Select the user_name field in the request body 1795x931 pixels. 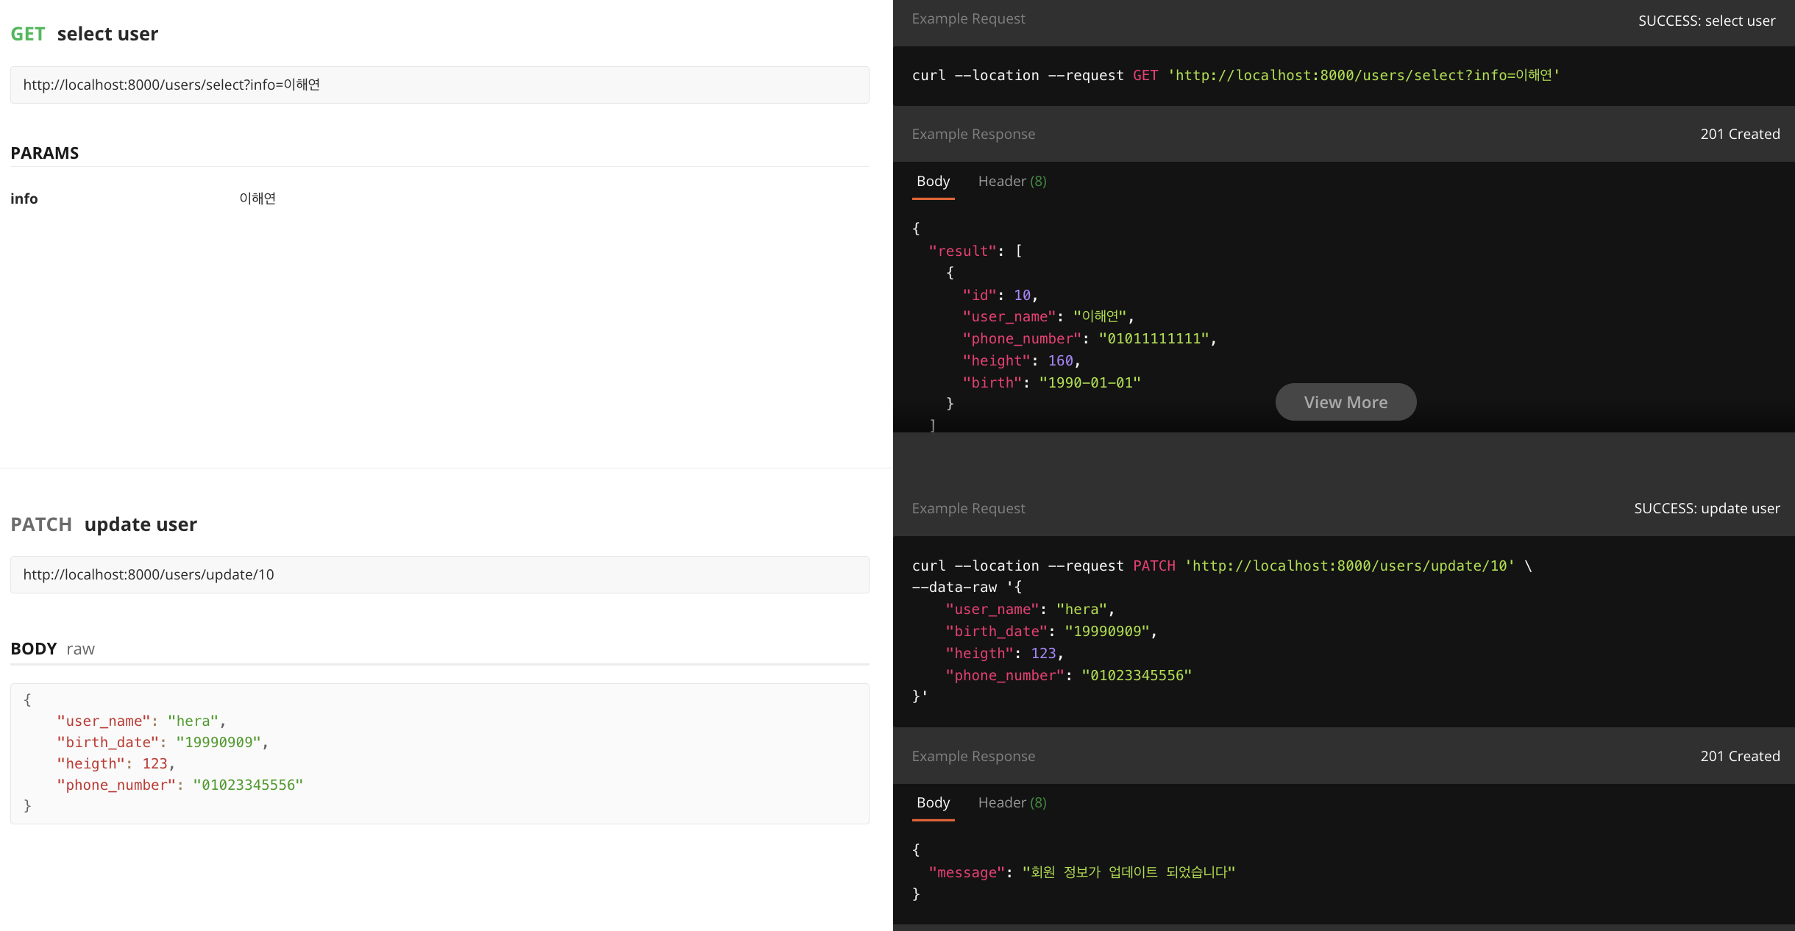pyautogui.click(x=102, y=721)
